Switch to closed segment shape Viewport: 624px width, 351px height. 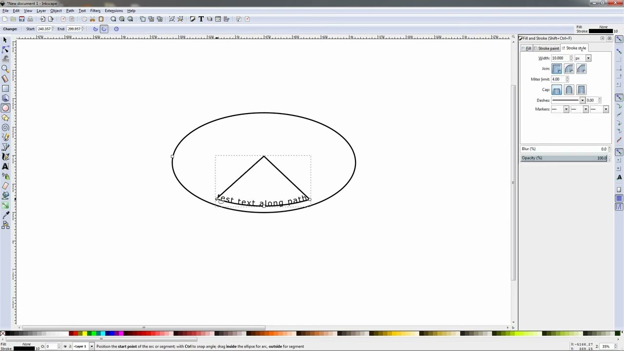[96, 29]
